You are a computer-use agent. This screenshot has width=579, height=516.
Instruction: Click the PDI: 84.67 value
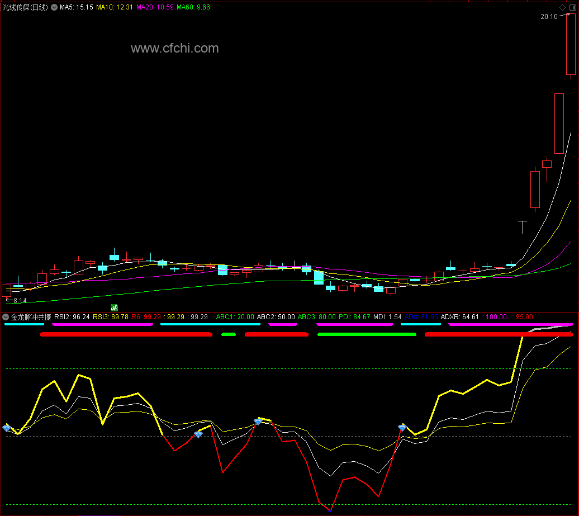[x=354, y=317]
